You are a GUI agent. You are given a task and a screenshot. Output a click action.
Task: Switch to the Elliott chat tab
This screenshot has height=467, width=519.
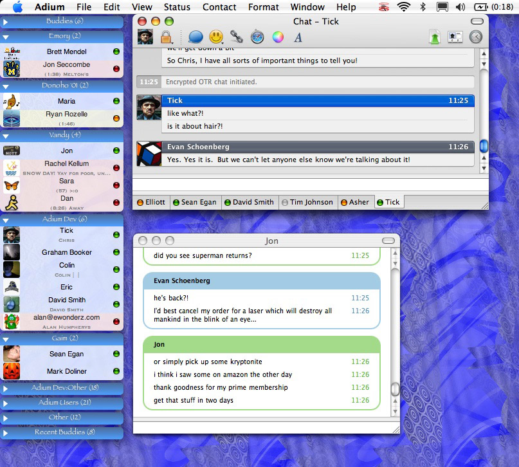[152, 202]
